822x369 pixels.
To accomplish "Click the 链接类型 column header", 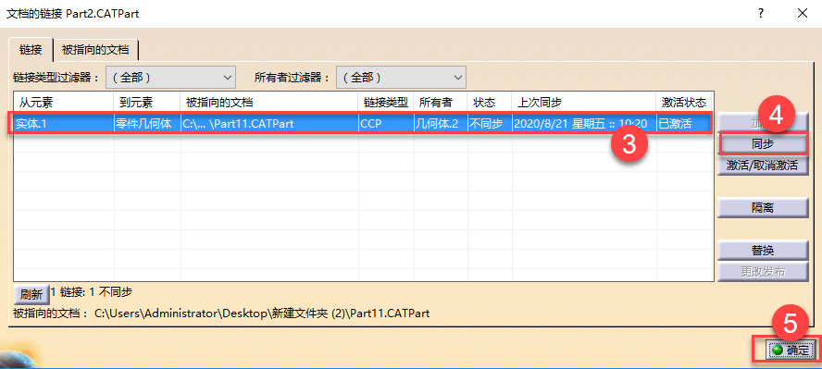I will tap(386, 102).
